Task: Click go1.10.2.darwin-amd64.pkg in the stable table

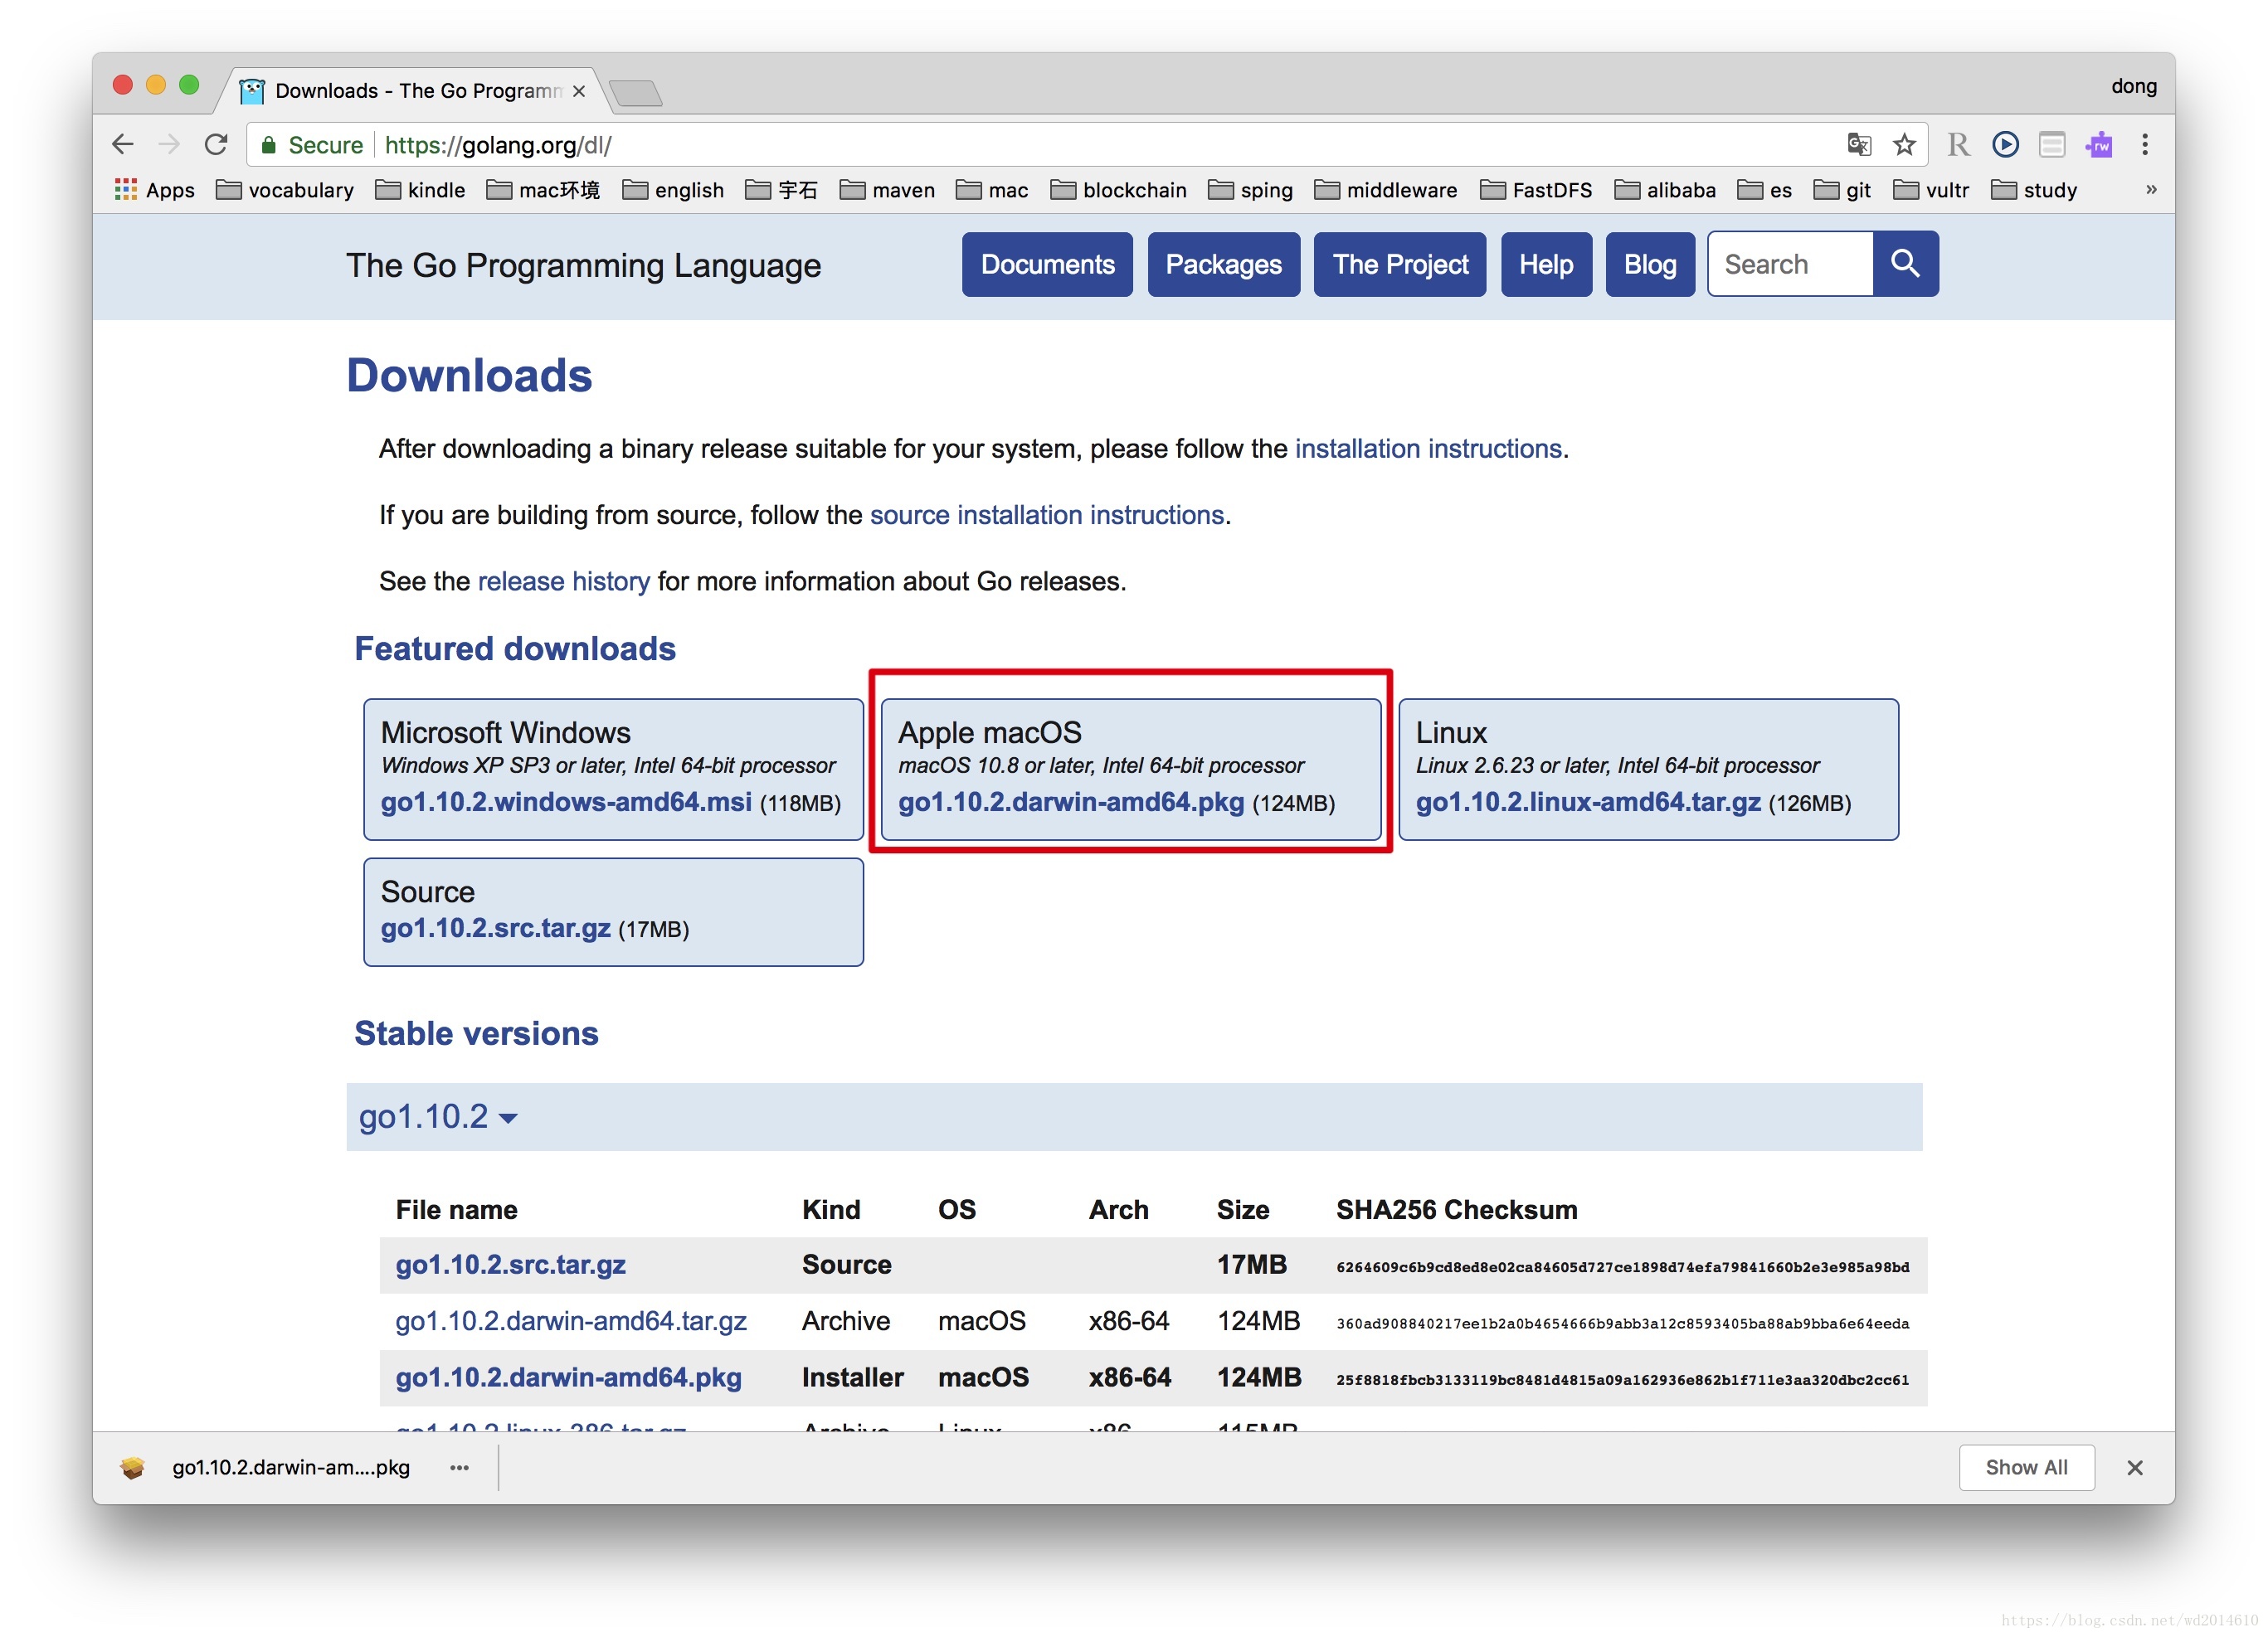Action: (x=568, y=1377)
